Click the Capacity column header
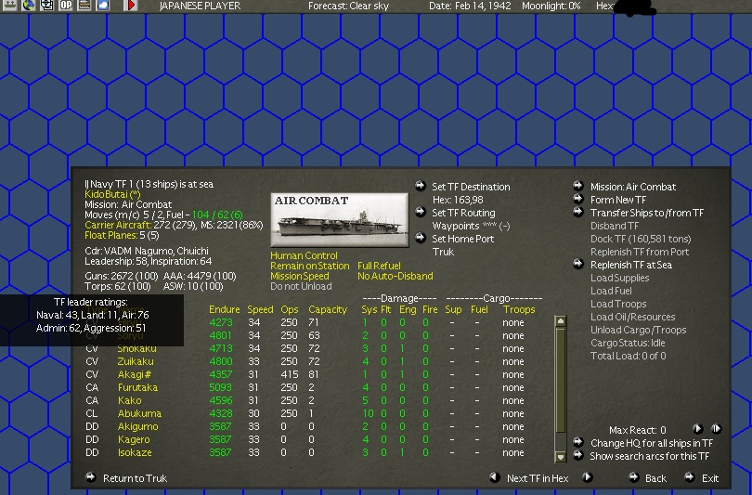752x495 pixels. [x=328, y=310]
